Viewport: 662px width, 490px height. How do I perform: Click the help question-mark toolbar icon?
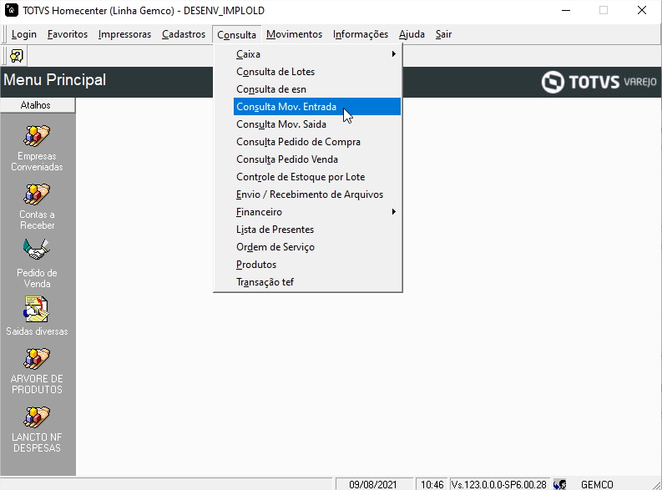17,56
